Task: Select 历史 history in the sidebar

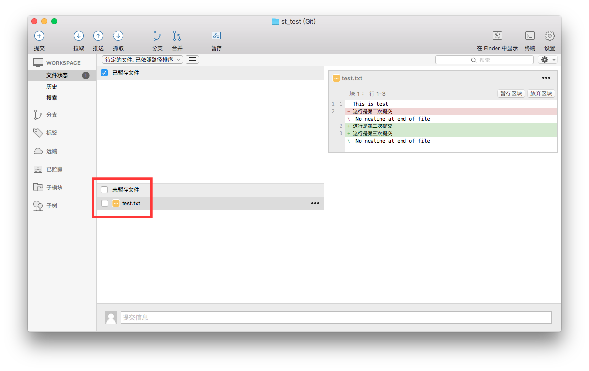Action: pos(52,87)
